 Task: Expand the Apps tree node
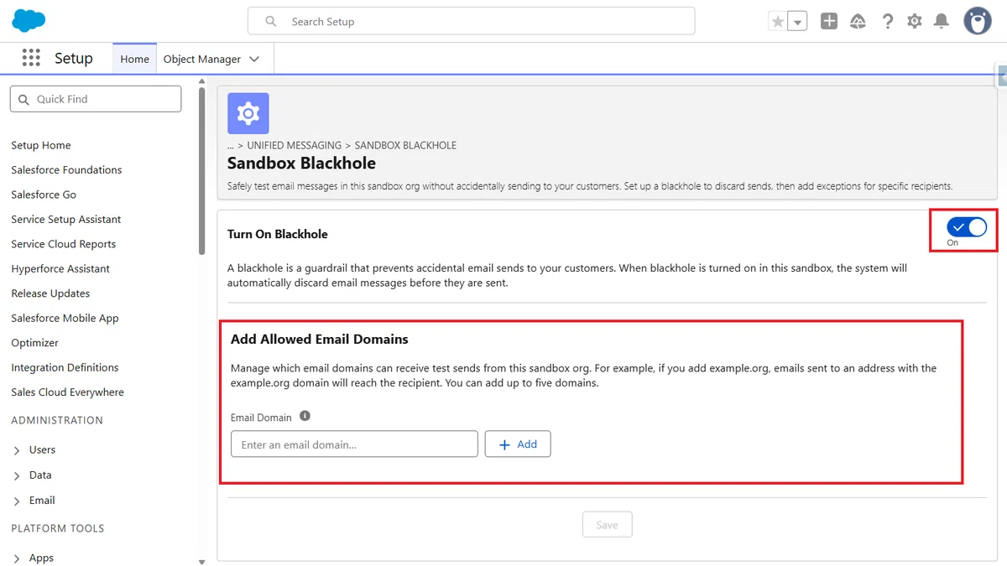[x=17, y=558]
